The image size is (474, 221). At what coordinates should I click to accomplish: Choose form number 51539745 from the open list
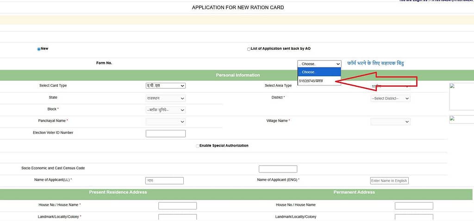click(x=319, y=81)
